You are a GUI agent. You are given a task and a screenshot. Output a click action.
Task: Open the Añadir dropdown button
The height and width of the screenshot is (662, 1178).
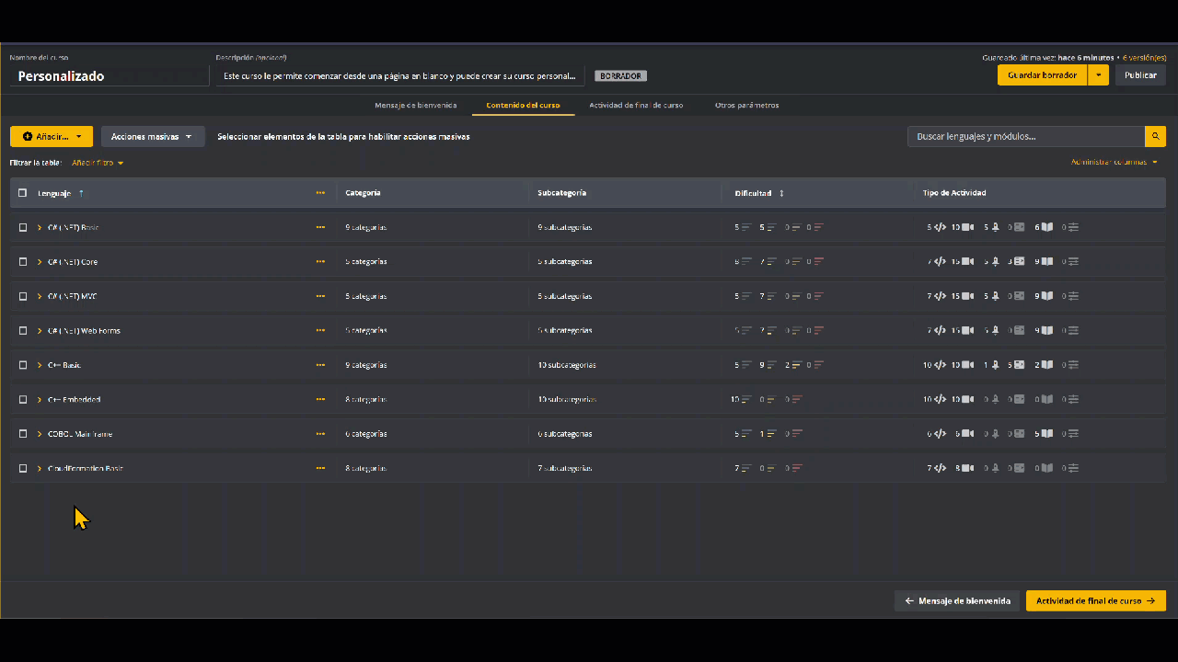click(52, 136)
